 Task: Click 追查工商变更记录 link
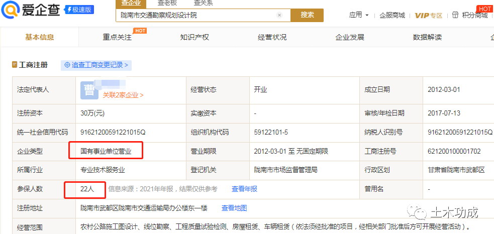(96, 65)
